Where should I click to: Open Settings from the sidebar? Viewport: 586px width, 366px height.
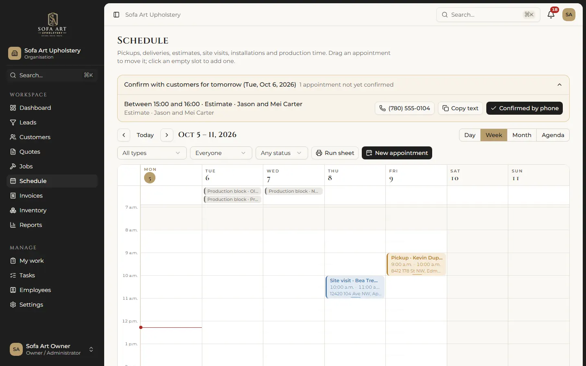click(x=52, y=305)
